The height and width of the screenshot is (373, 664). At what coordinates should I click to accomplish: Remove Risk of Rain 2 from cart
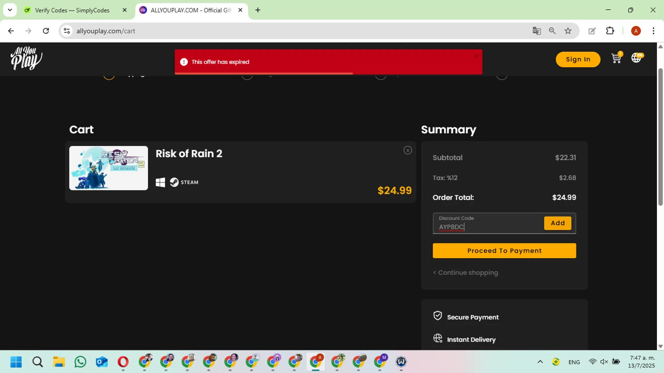click(x=408, y=150)
